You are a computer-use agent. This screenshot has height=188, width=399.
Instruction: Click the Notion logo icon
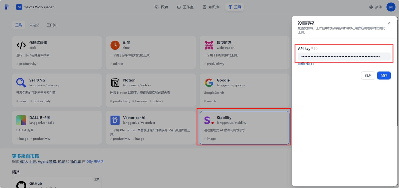pyautogui.click(x=115, y=83)
